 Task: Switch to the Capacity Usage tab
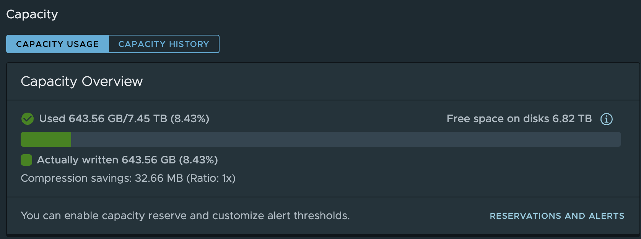(x=57, y=44)
